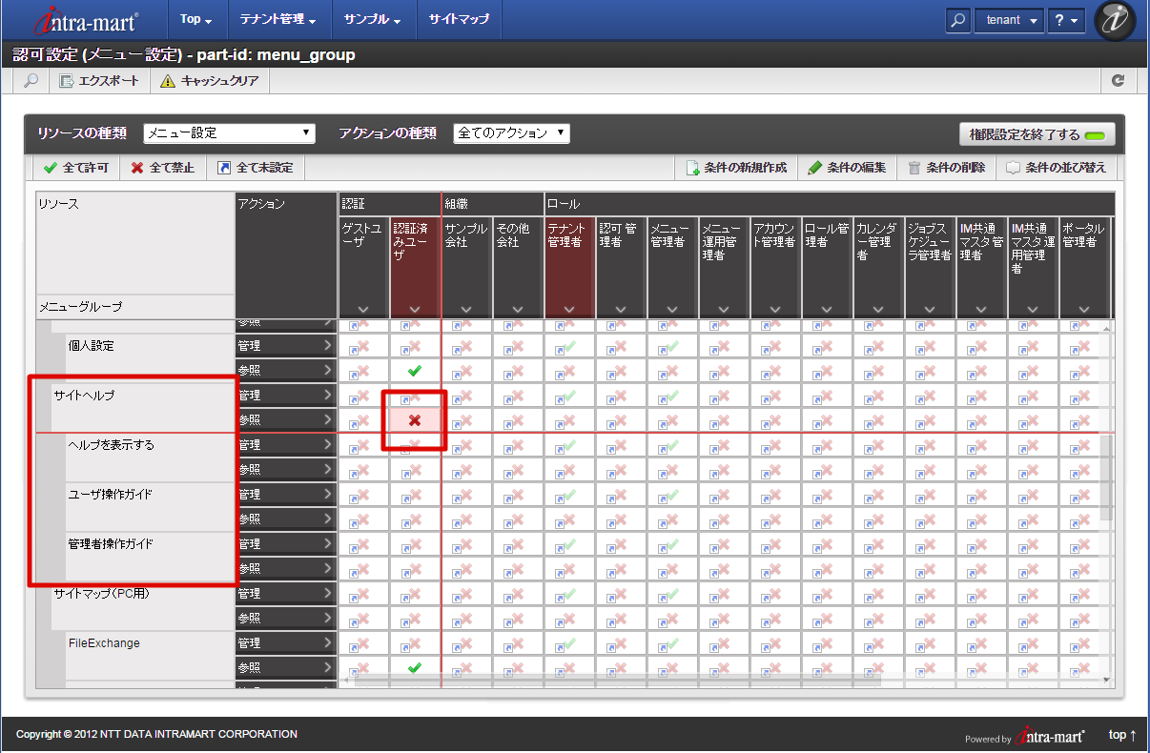
Task: Expand the テナント管理者 column chevron
Action: pos(569,309)
